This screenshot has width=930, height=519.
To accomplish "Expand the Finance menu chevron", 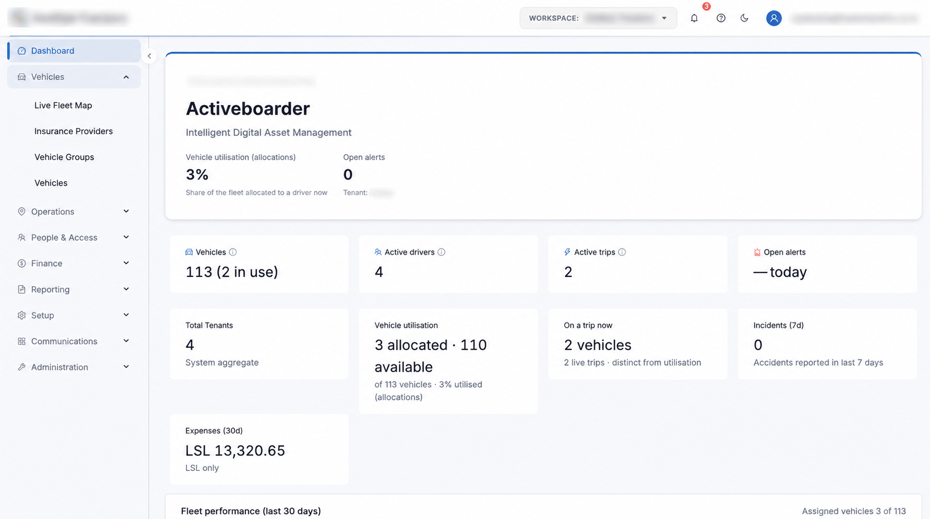I will [x=126, y=264].
